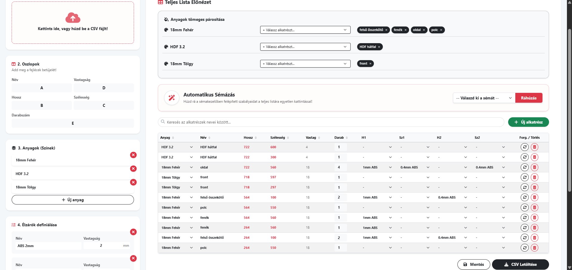Rotate the front 718x597 row
The width and height of the screenshot is (572, 270).
click(525, 177)
